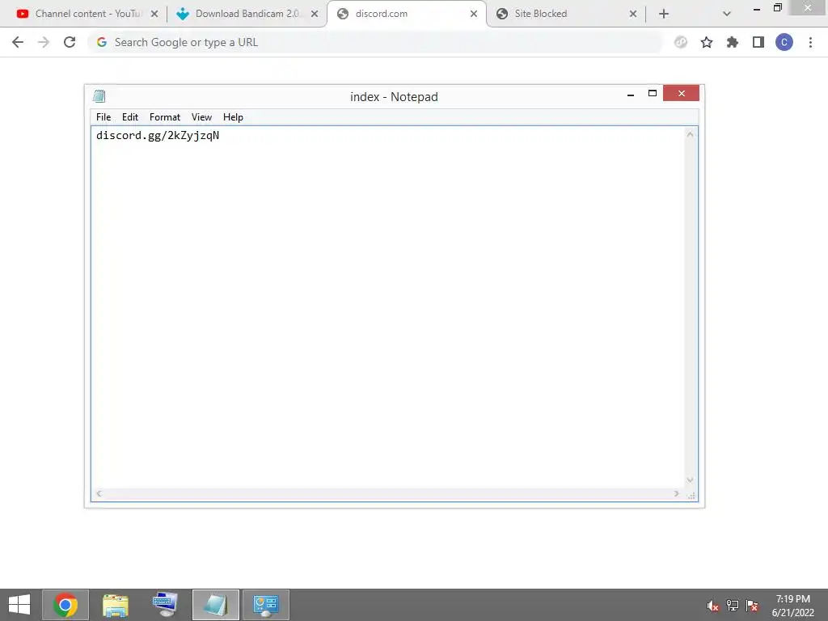This screenshot has height=621, width=828.
Task: Open File Explorer from the taskbar
Action: click(115, 605)
